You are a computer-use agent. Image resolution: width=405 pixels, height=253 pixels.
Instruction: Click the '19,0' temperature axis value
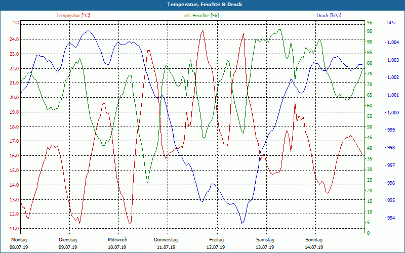[15, 112]
